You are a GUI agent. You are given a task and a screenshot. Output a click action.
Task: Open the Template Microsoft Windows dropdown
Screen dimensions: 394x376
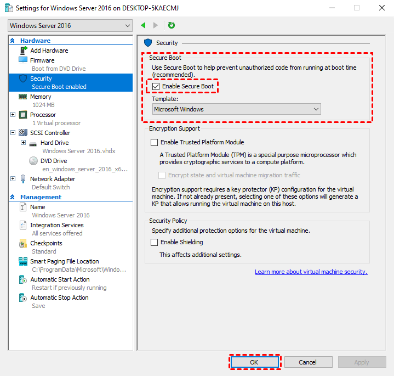tap(236, 109)
